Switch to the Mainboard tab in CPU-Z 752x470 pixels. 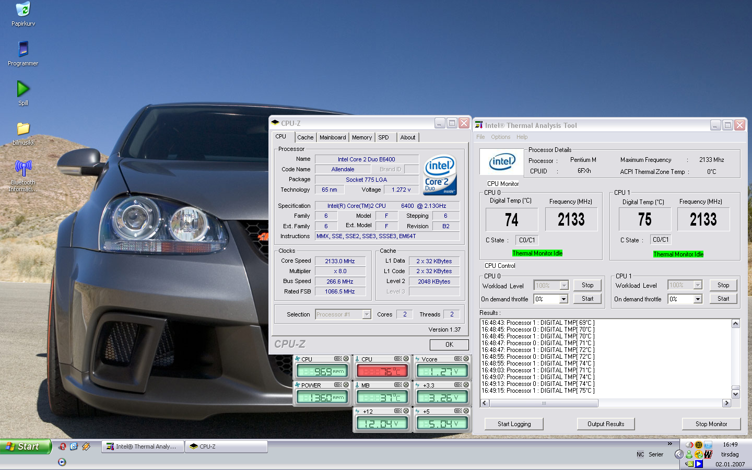click(x=333, y=137)
